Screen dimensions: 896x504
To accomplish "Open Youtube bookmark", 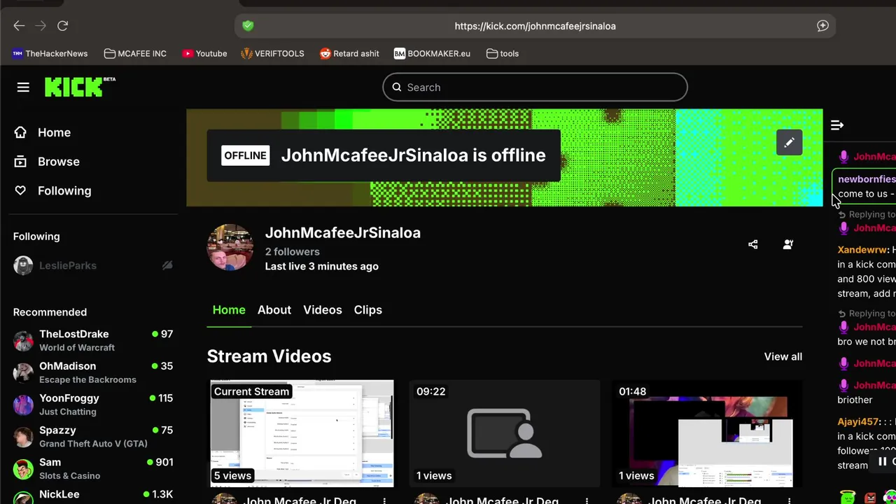I will point(204,53).
